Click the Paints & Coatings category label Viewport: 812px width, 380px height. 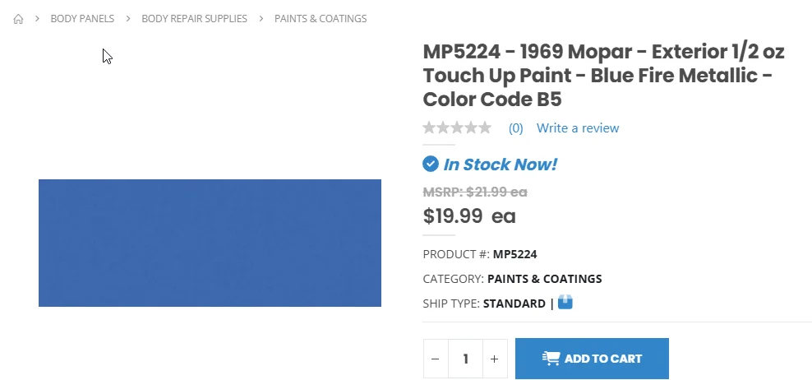point(545,279)
